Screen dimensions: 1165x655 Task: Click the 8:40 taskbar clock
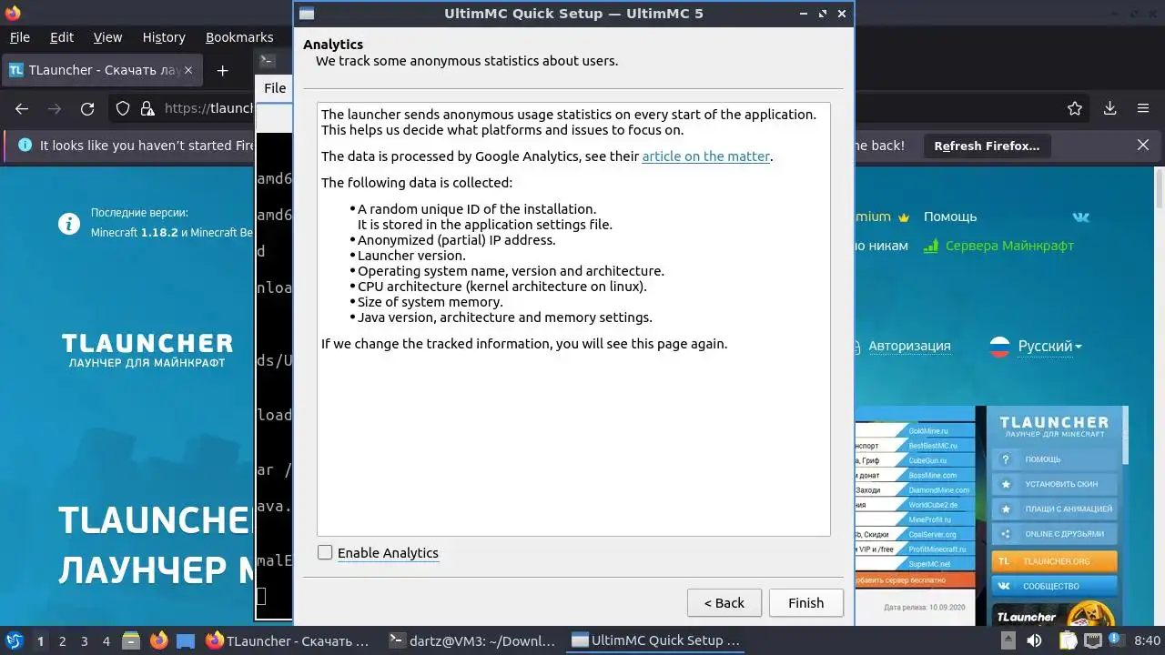point(1148,641)
